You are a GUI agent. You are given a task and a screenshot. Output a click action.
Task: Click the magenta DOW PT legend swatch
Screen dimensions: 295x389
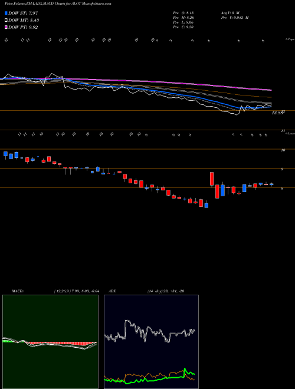tap(6, 28)
